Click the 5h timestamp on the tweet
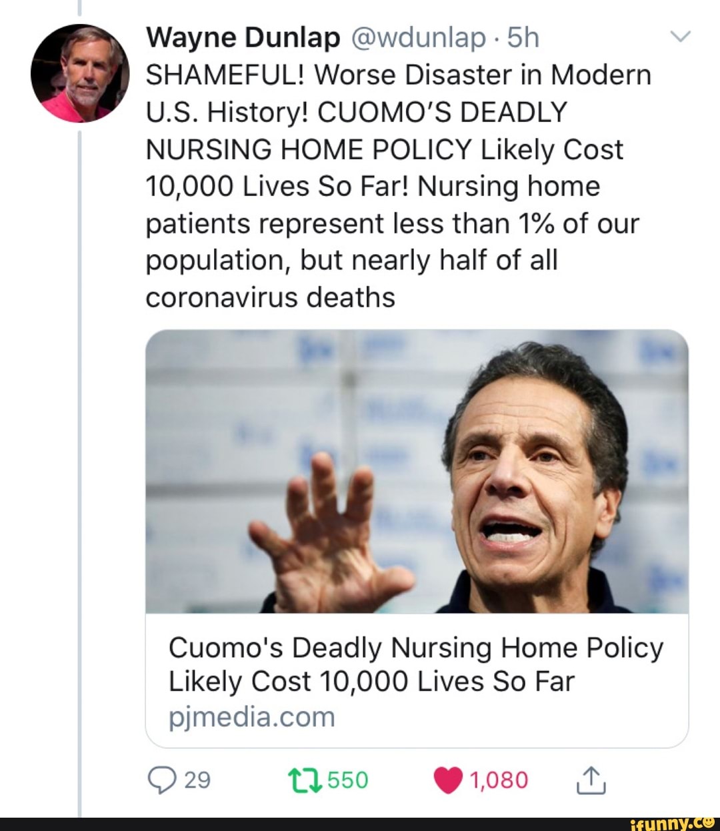 click(x=523, y=38)
